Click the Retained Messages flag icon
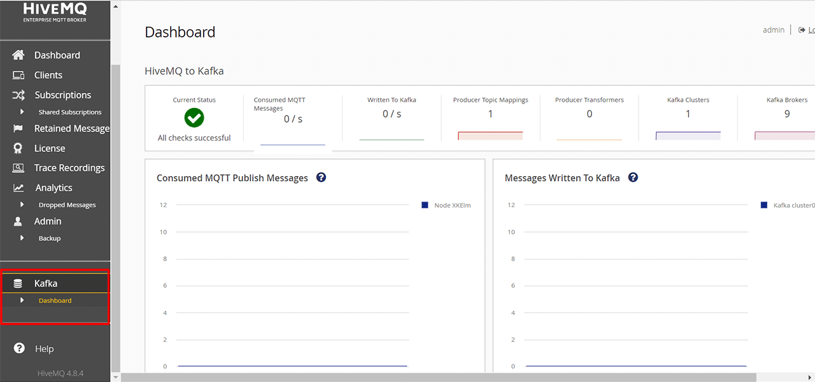 pyautogui.click(x=19, y=128)
